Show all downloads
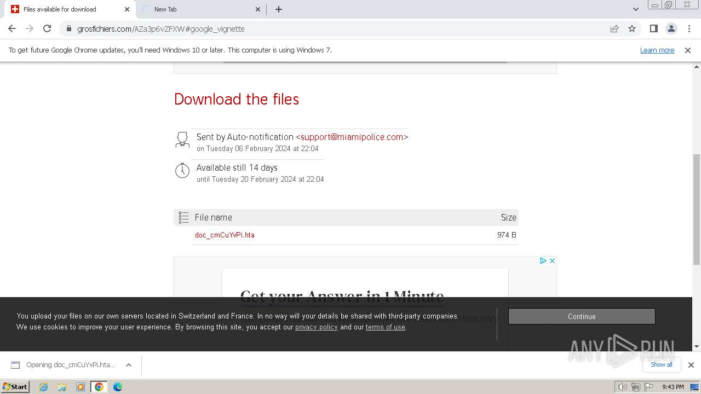Screen dimensions: 701x394 (661, 364)
